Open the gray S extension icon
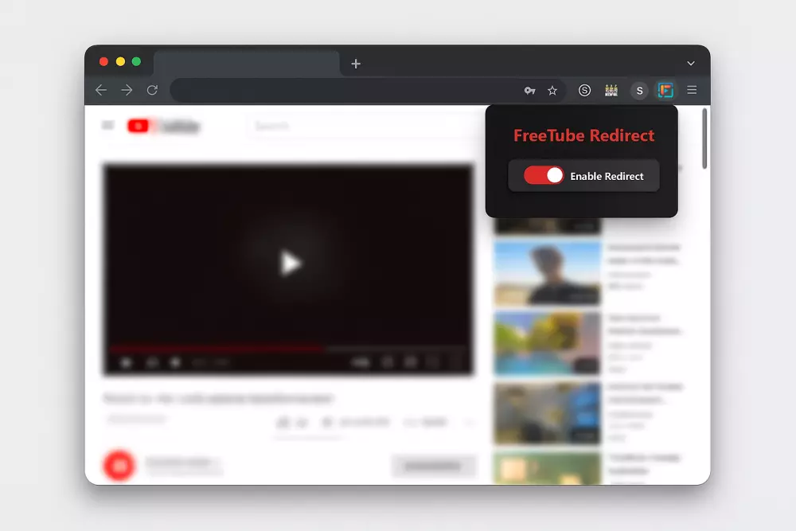Image resolution: width=796 pixels, height=531 pixels. pos(639,89)
